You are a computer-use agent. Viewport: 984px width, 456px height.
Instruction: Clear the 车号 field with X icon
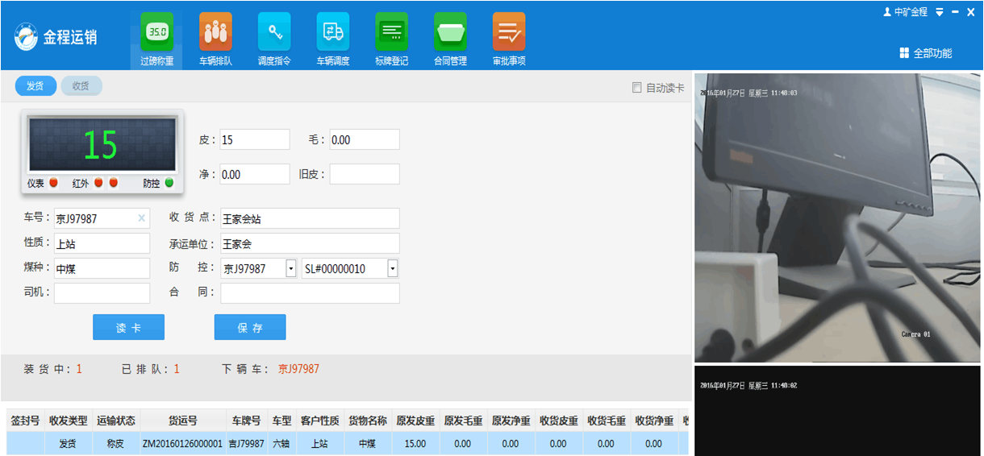(141, 218)
